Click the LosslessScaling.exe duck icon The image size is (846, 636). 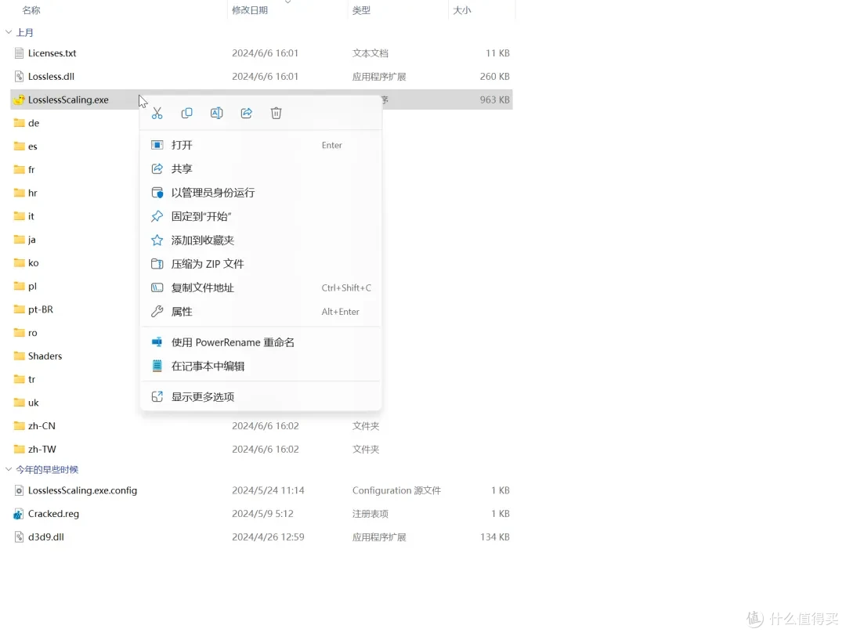tap(19, 99)
